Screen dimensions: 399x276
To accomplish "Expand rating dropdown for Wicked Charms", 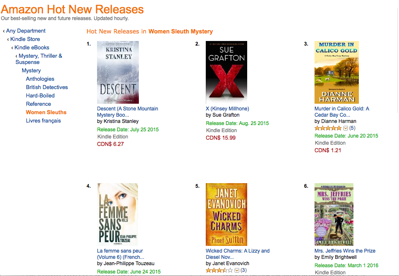I will 237,270.
